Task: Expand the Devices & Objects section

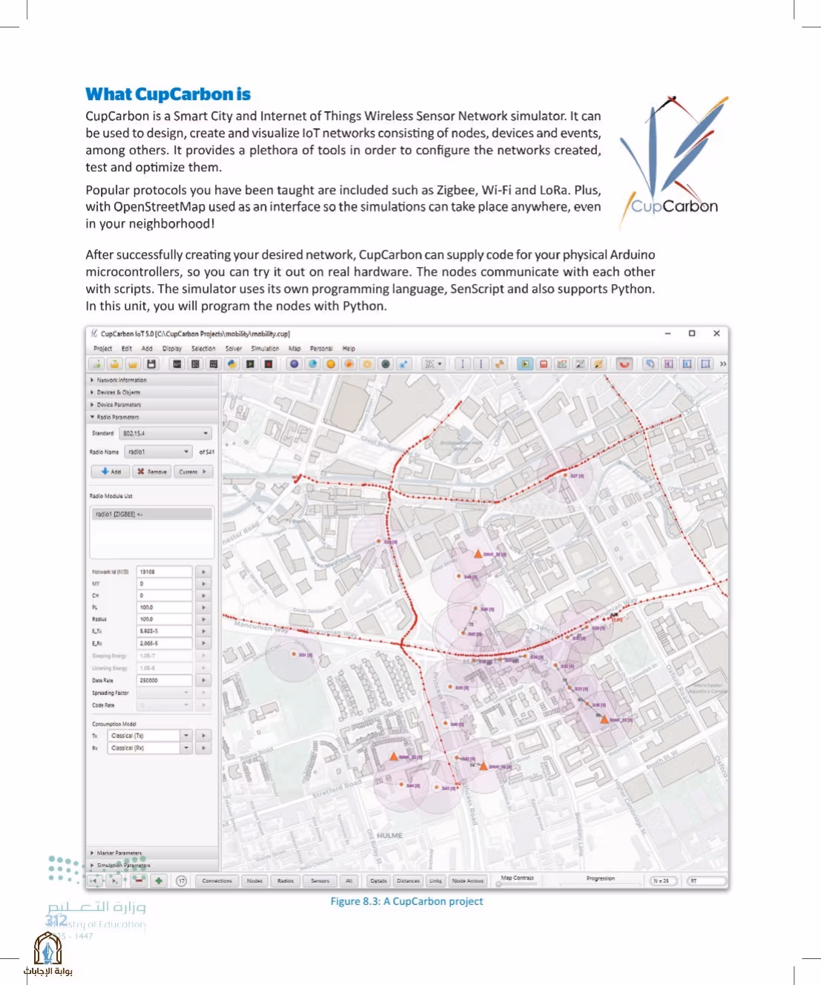Action: [x=152, y=392]
